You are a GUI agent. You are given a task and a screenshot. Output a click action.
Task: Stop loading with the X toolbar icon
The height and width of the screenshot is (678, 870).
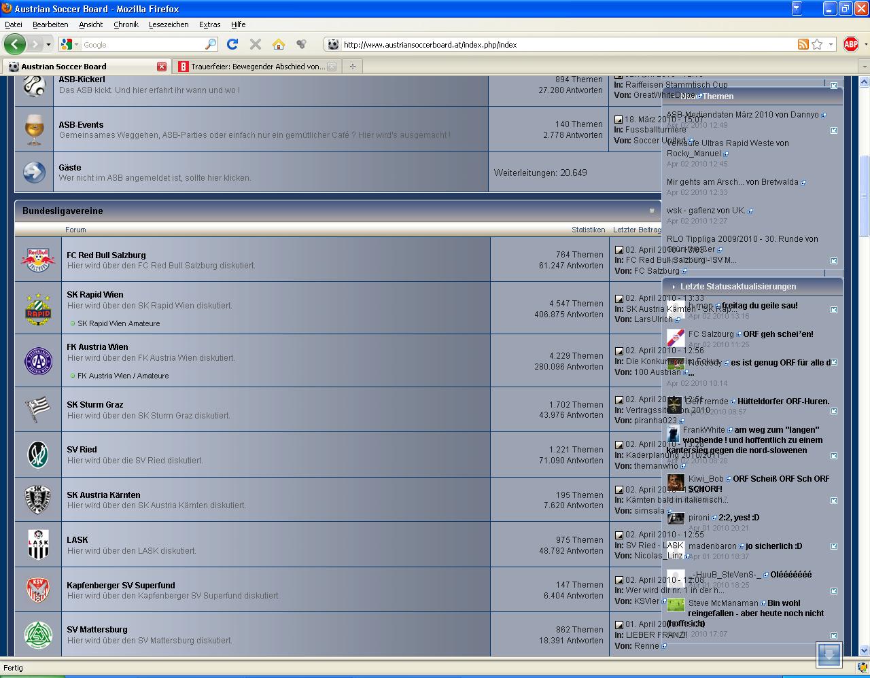click(256, 44)
